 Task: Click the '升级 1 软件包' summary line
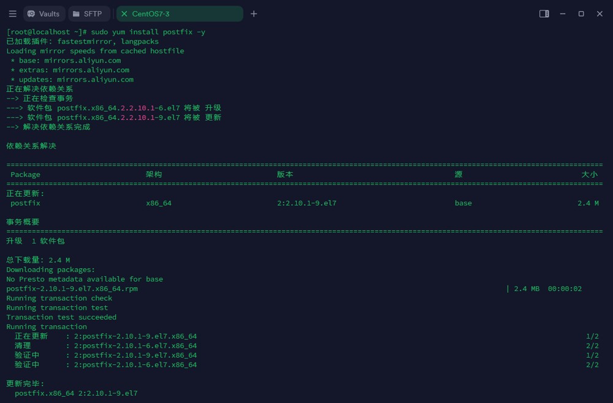36,241
